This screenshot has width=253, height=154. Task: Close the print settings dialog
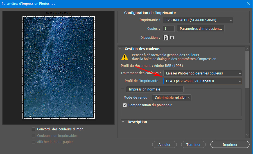[x=248, y=4]
